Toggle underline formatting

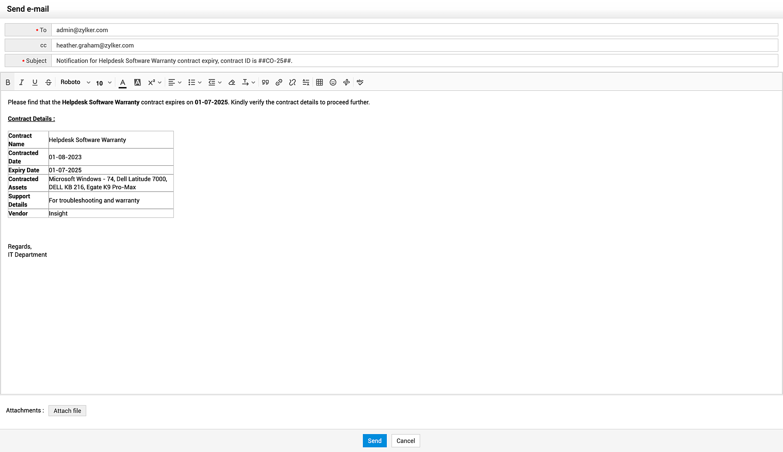pos(35,83)
